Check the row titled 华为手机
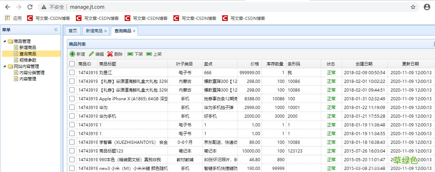Image resolution: width=435 pixels, height=172 pixels. coord(72,116)
